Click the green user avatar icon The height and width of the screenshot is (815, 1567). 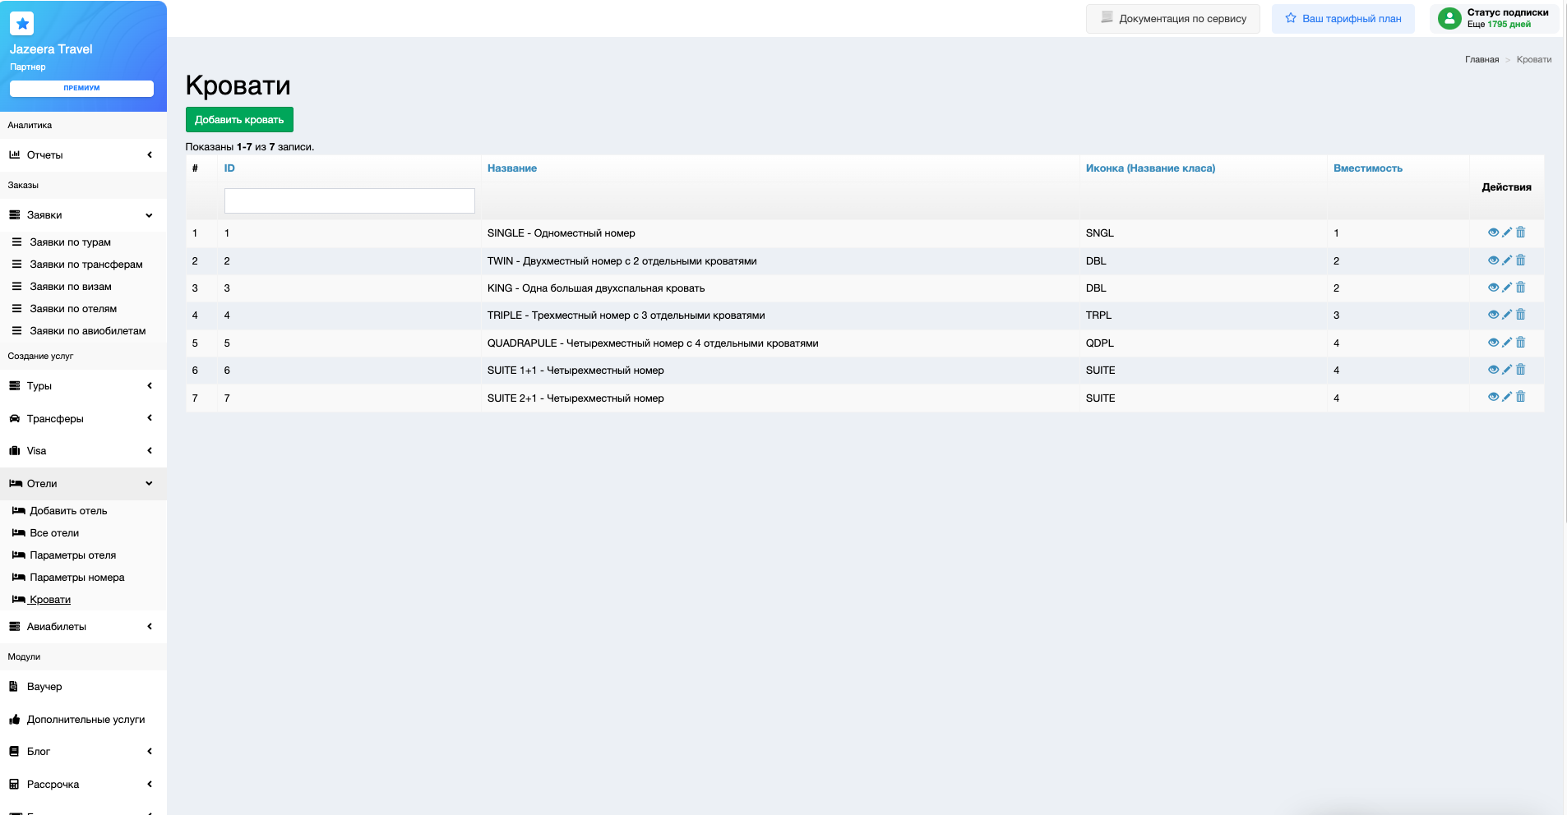click(1449, 18)
